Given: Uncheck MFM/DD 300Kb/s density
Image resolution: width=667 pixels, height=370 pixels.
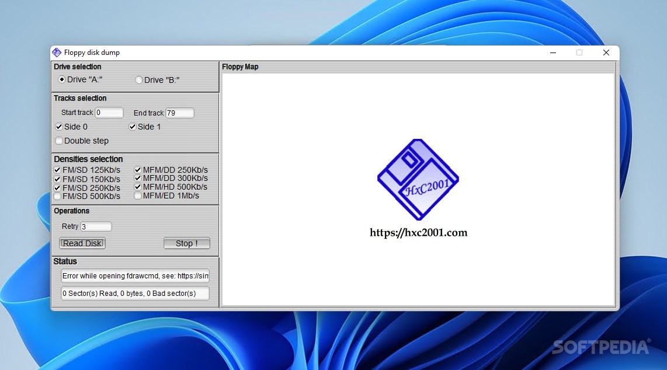Looking at the screenshot, I should (138, 178).
